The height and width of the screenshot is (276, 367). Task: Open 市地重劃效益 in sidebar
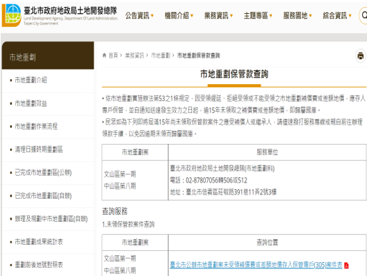(x=31, y=103)
